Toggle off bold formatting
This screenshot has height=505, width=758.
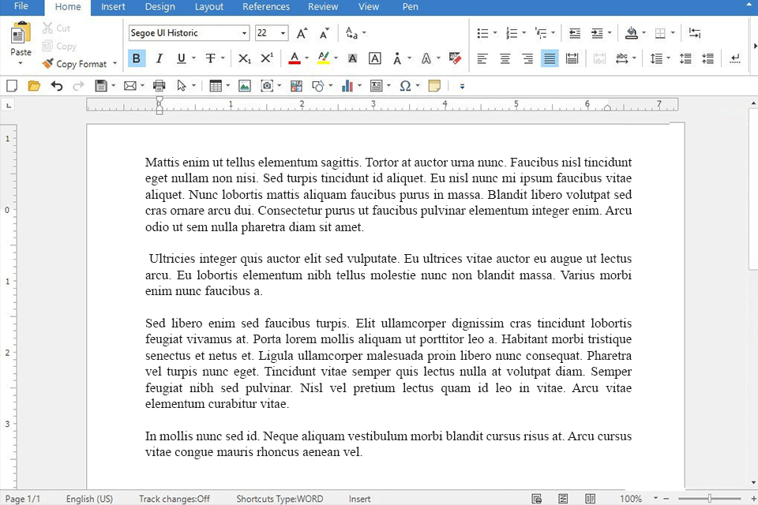point(135,58)
